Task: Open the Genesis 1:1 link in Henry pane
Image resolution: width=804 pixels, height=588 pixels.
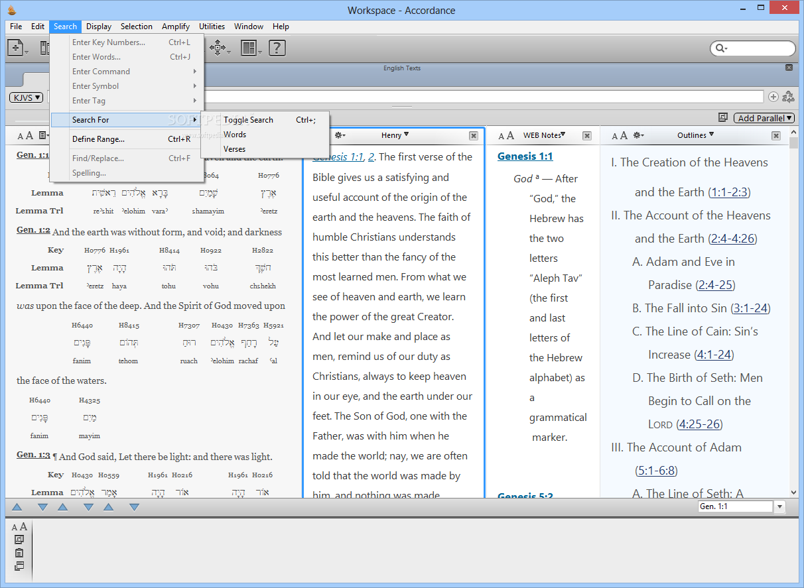Action: click(338, 157)
